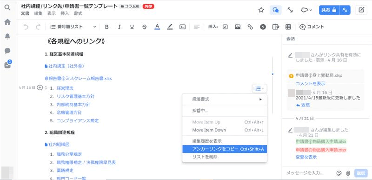Choose Move Item Down in menu
This screenshot has height=180, width=372.
[225, 130]
